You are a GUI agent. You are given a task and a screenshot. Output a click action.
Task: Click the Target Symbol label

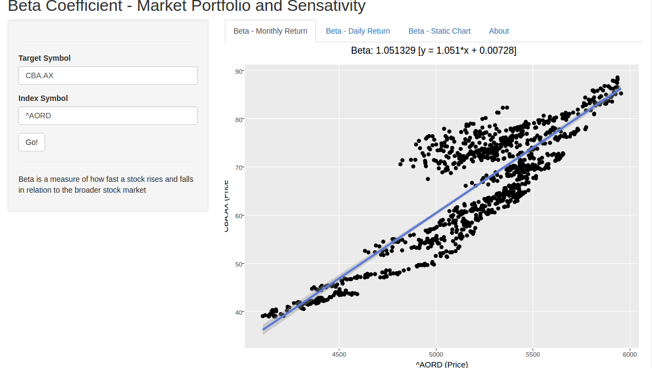[45, 58]
